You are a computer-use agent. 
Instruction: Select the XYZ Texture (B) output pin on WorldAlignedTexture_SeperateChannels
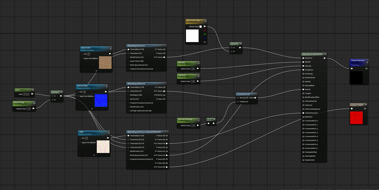[166, 167]
